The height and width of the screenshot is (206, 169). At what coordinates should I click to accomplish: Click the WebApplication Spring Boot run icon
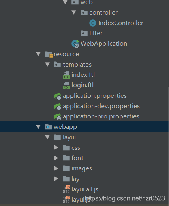click(75, 44)
